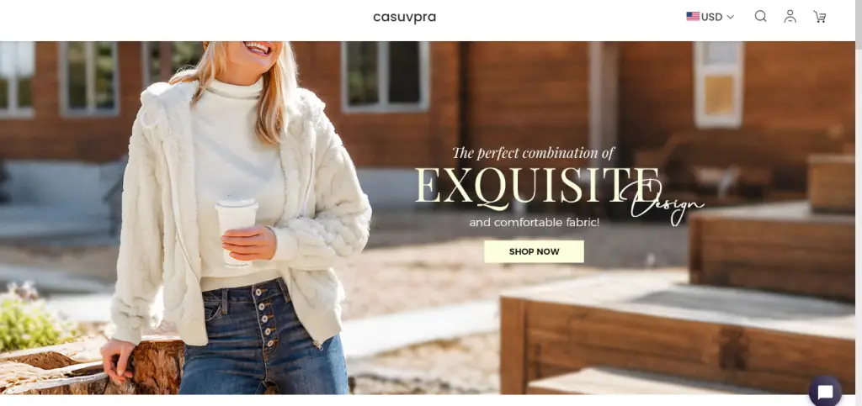Click the chevron beside USD
Viewport: 862px width, 406px height.
coord(730,17)
